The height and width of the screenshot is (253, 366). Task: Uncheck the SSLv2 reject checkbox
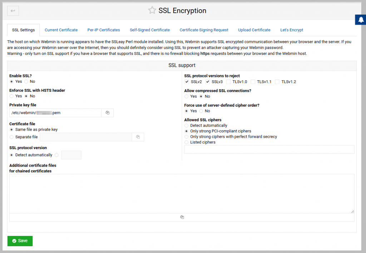(187, 82)
